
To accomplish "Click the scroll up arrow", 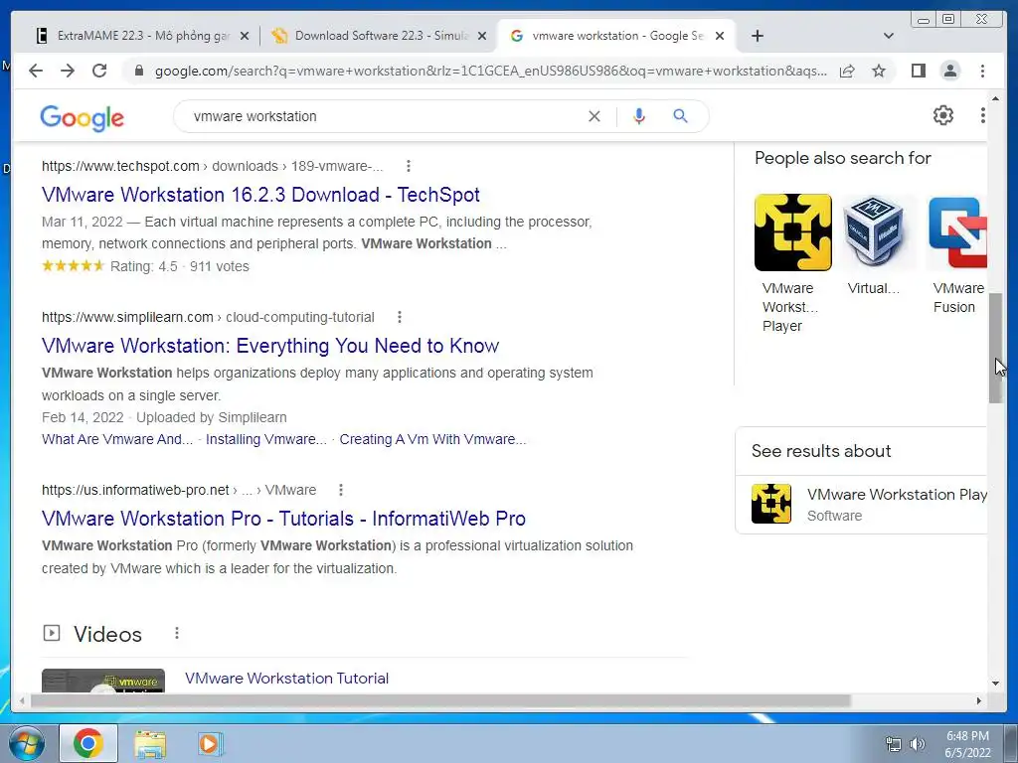I will [995, 99].
